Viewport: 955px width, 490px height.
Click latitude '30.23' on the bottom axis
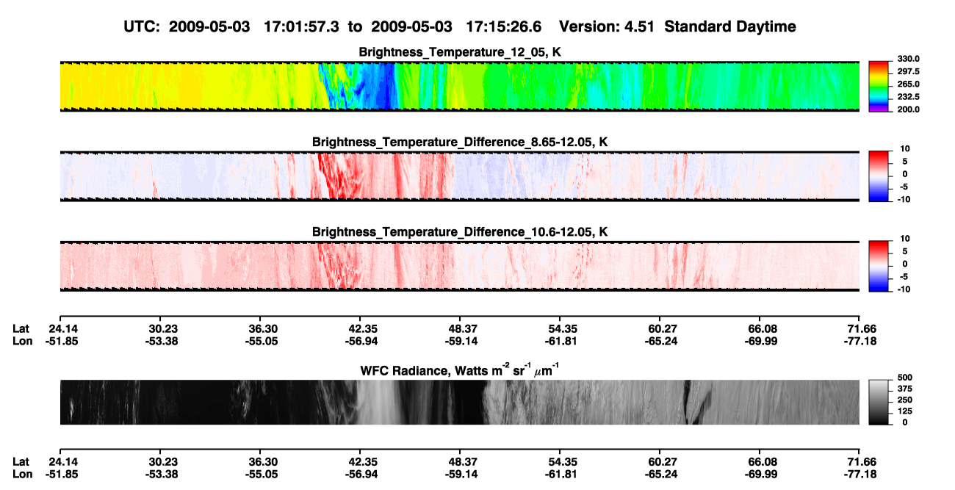pos(162,462)
